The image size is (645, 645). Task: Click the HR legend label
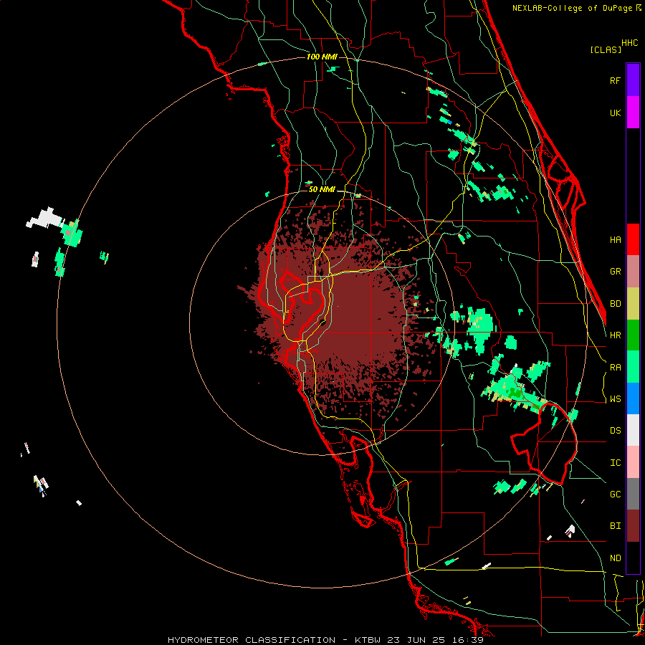616,335
